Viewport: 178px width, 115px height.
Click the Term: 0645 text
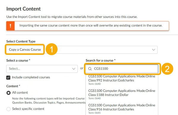94,113
